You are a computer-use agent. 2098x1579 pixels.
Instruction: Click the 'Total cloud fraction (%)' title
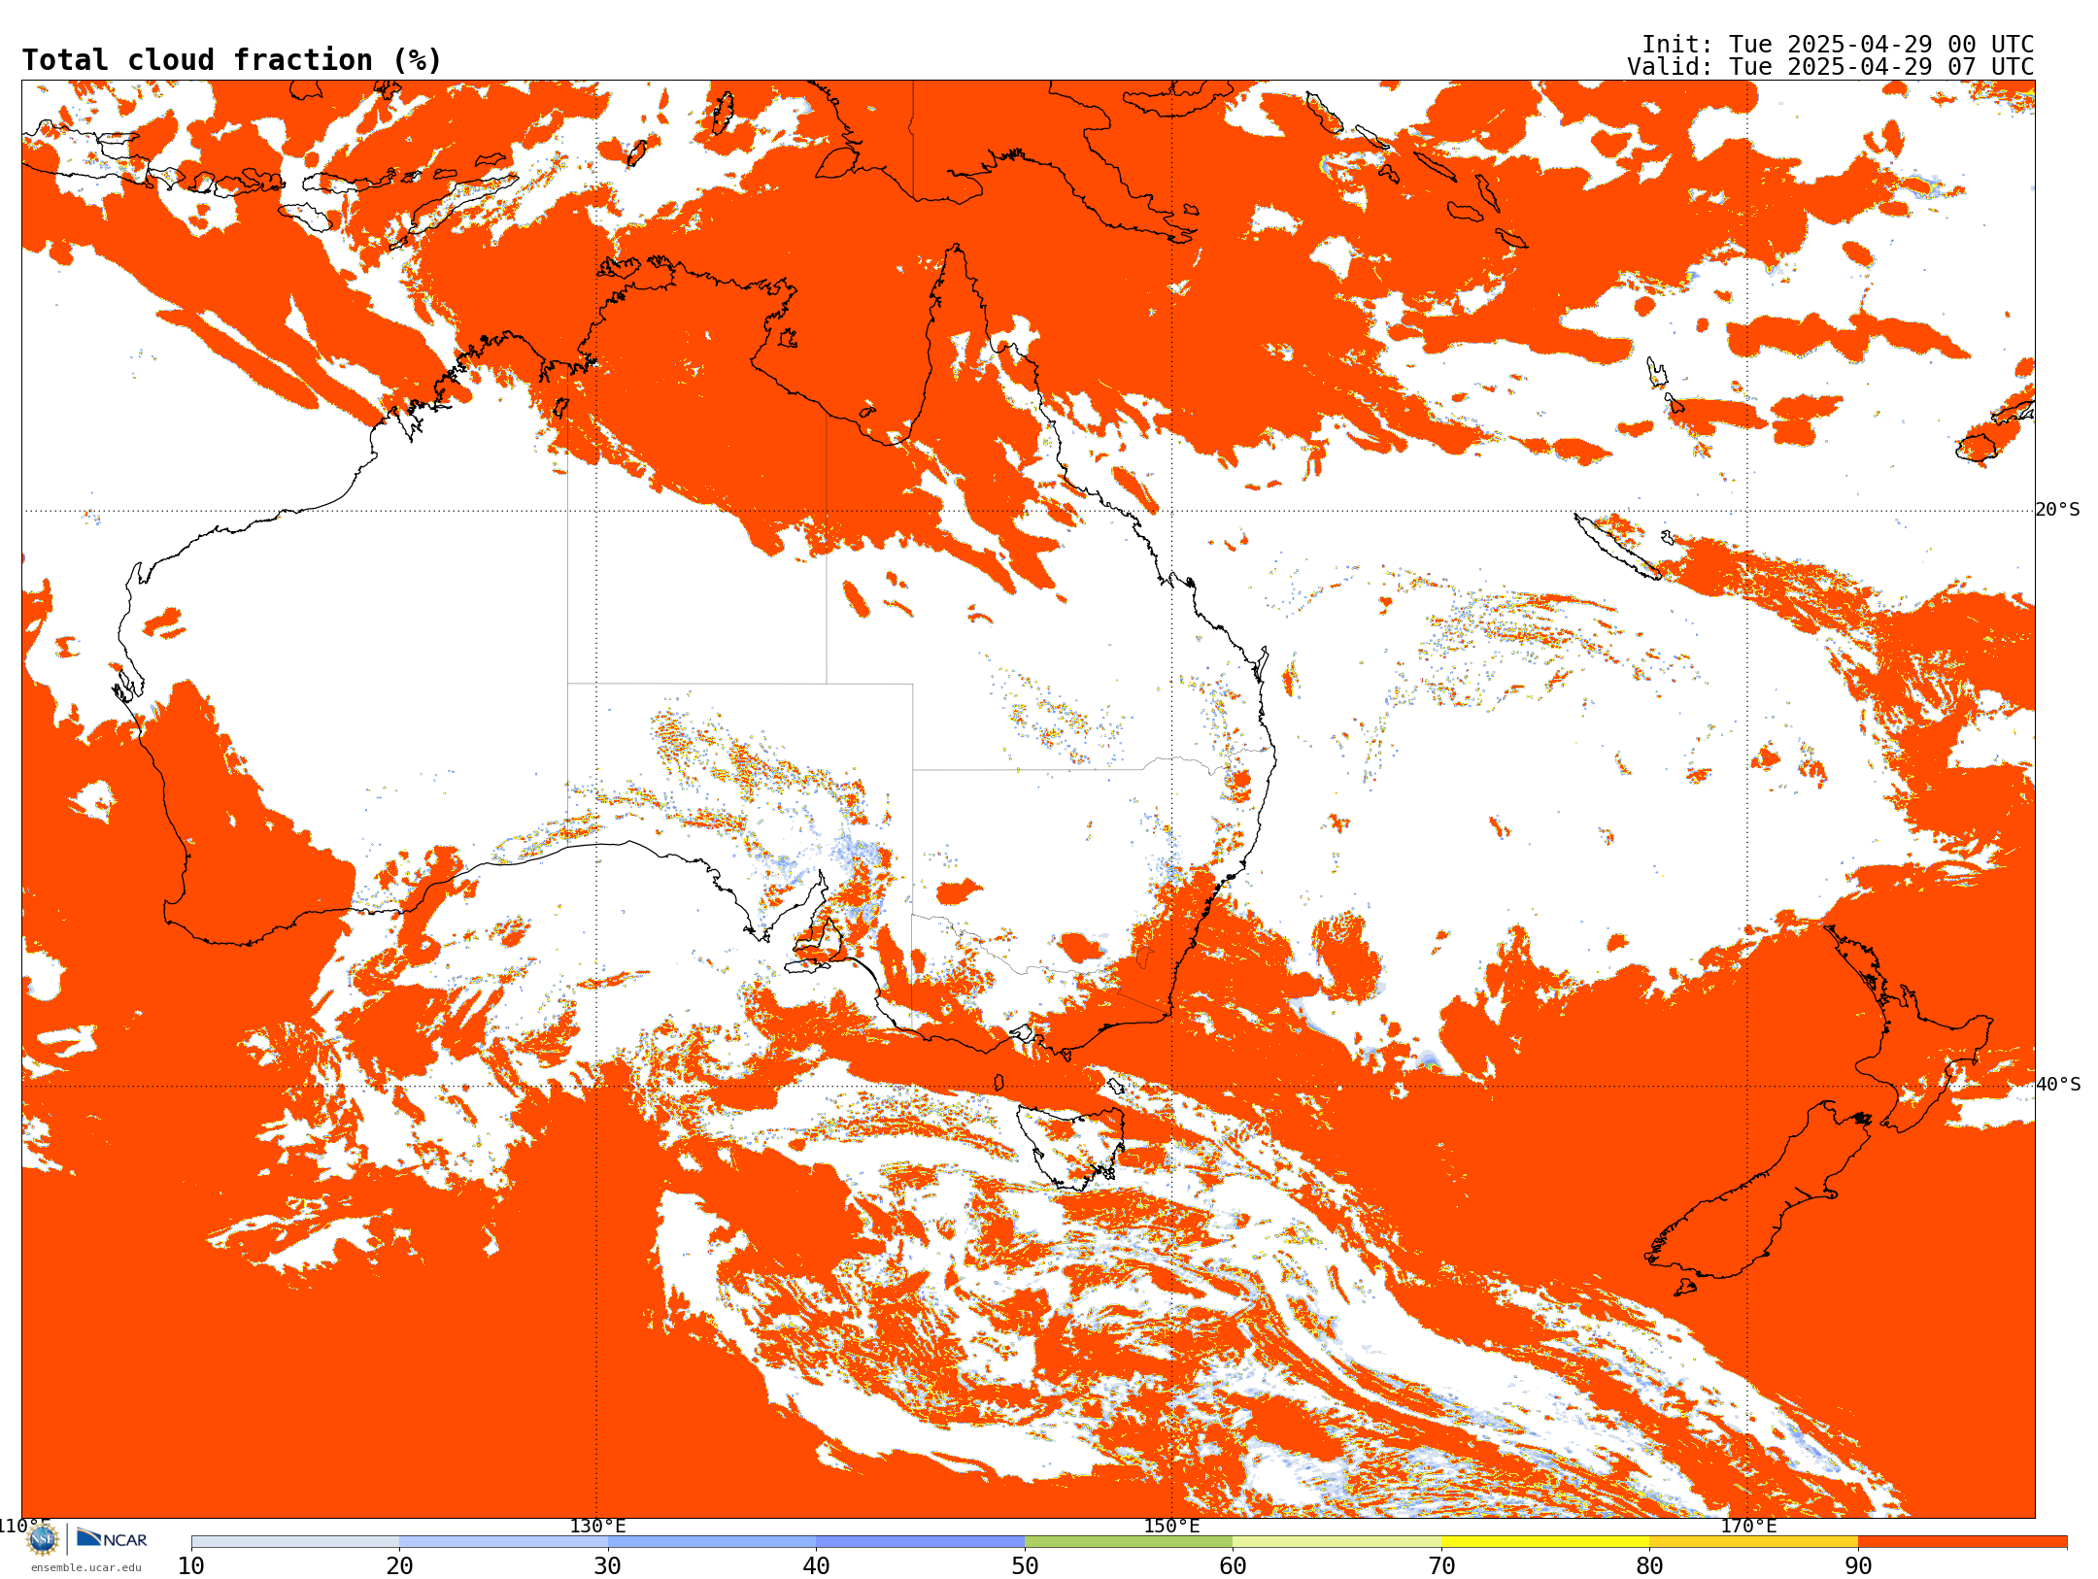(x=232, y=60)
